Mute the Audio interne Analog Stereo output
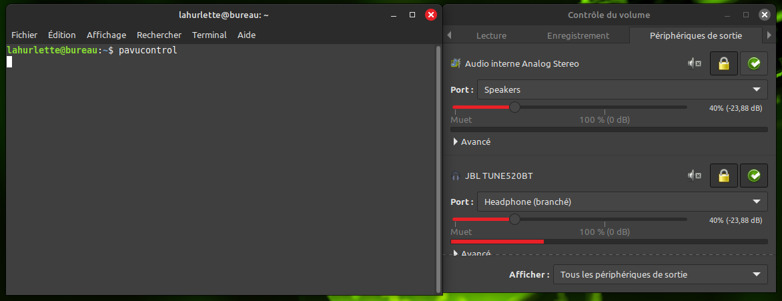782x301 pixels. [695, 64]
